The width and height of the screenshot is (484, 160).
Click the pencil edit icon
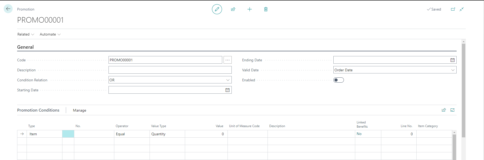pyautogui.click(x=217, y=9)
